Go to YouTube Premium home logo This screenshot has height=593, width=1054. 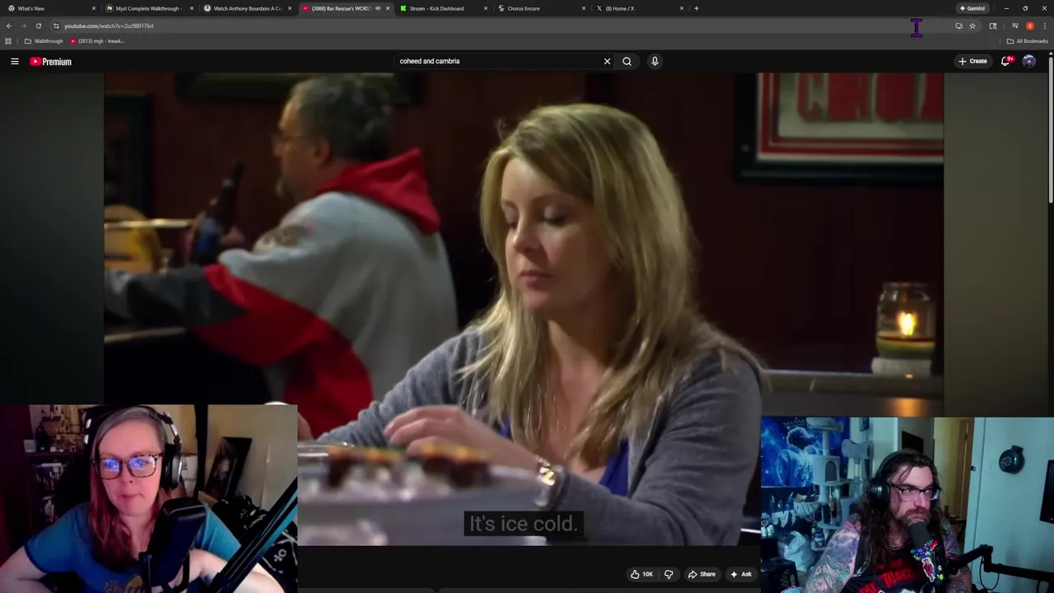[x=51, y=62]
